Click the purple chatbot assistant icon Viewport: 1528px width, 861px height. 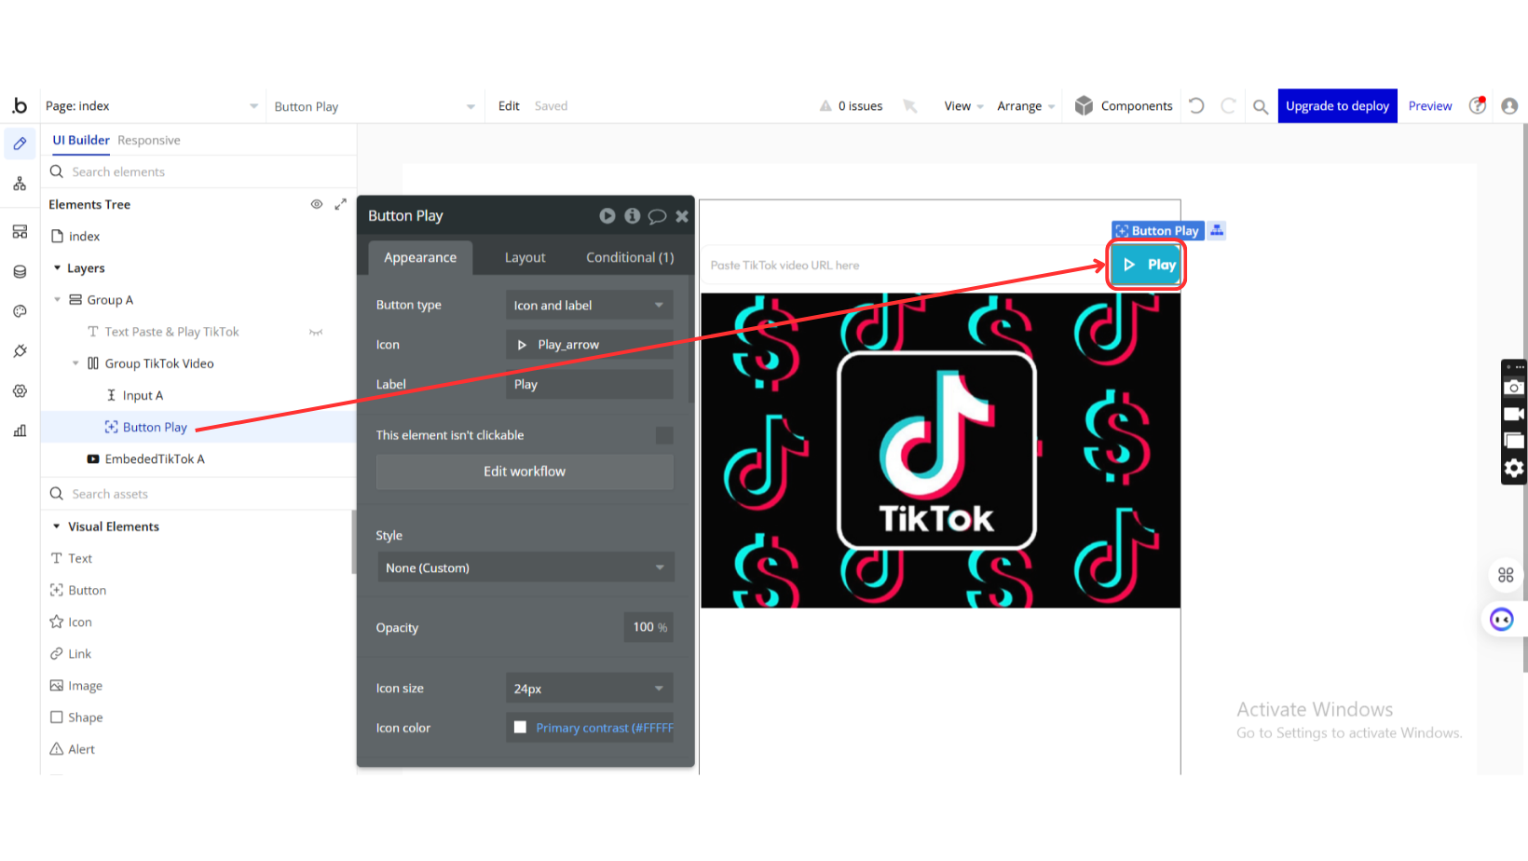pos(1501,620)
